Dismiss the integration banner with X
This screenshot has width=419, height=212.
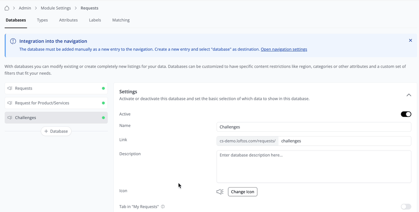(410, 41)
